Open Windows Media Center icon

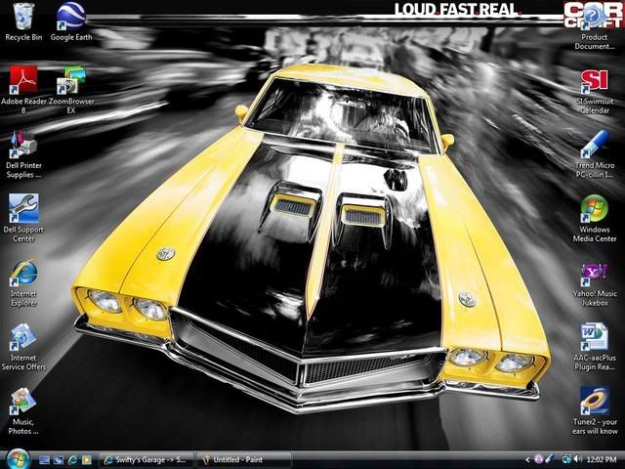[594, 208]
